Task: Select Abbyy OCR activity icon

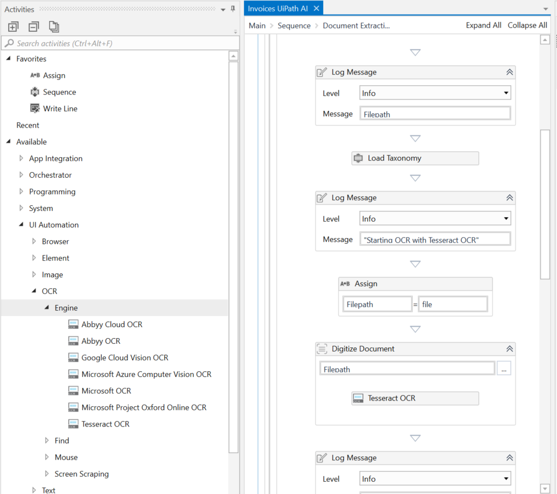Action: tap(73, 341)
